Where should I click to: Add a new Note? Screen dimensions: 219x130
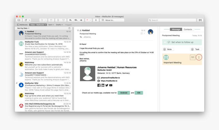click(168, 49)
